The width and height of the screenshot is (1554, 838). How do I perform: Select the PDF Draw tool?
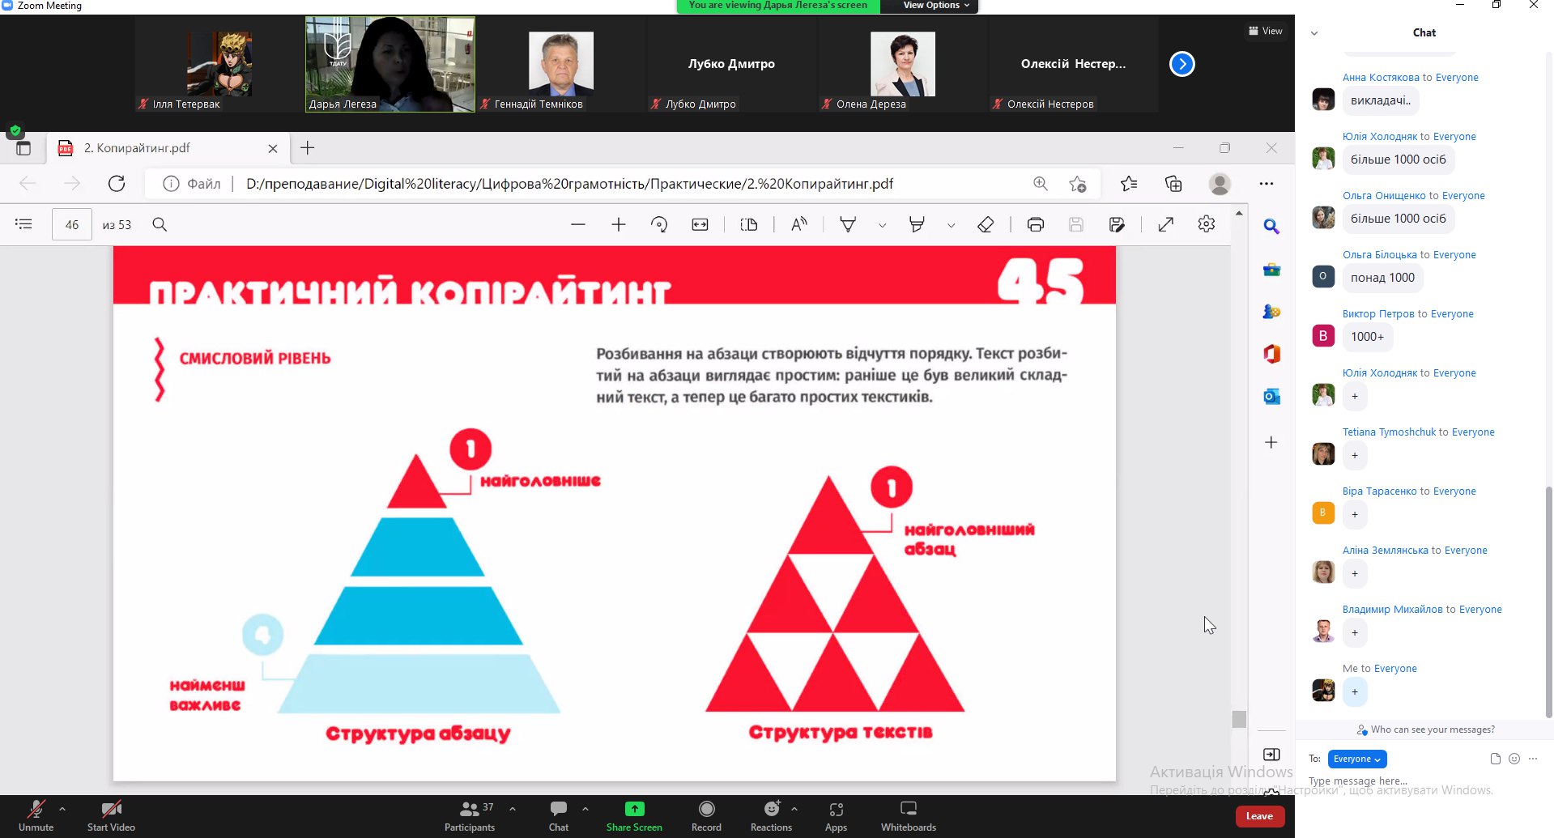click(848, 224)
